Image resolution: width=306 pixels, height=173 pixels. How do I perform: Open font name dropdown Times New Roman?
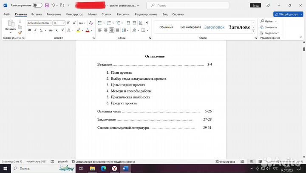(51, 23)
